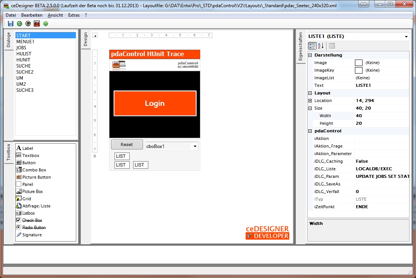Open the LISTE1 object selector dropdown
The height and width of the screenshot is (278, 416).
pyautogui.click(x=406, y=37)
